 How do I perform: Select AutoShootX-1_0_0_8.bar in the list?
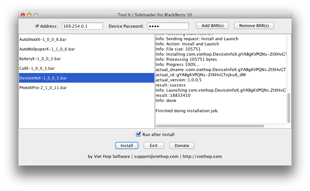(87, 39)
